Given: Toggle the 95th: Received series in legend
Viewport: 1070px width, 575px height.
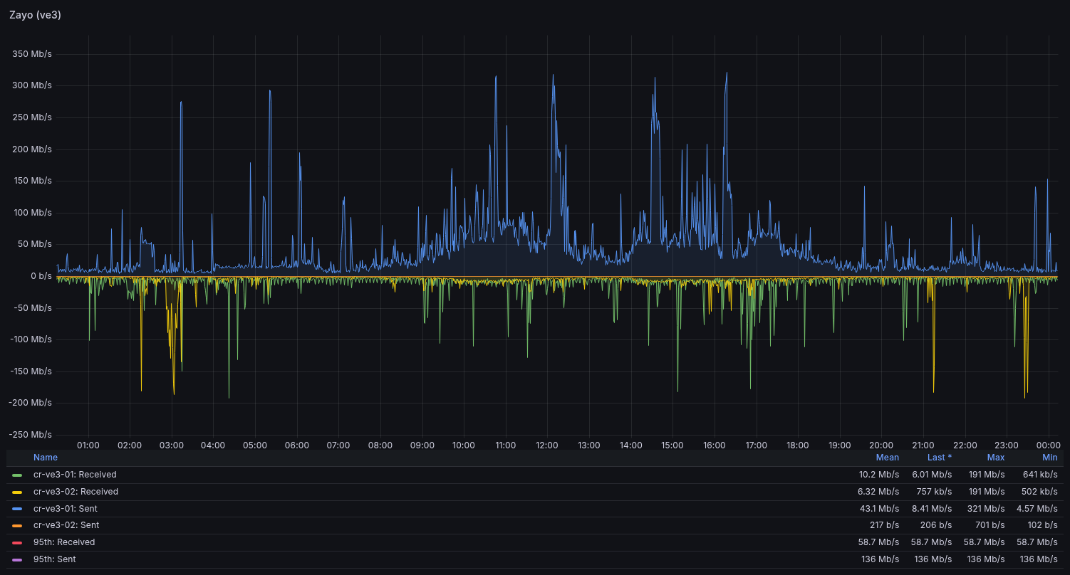Looking at the screenshot, I should pyautogui.click(x=64, y=542).
